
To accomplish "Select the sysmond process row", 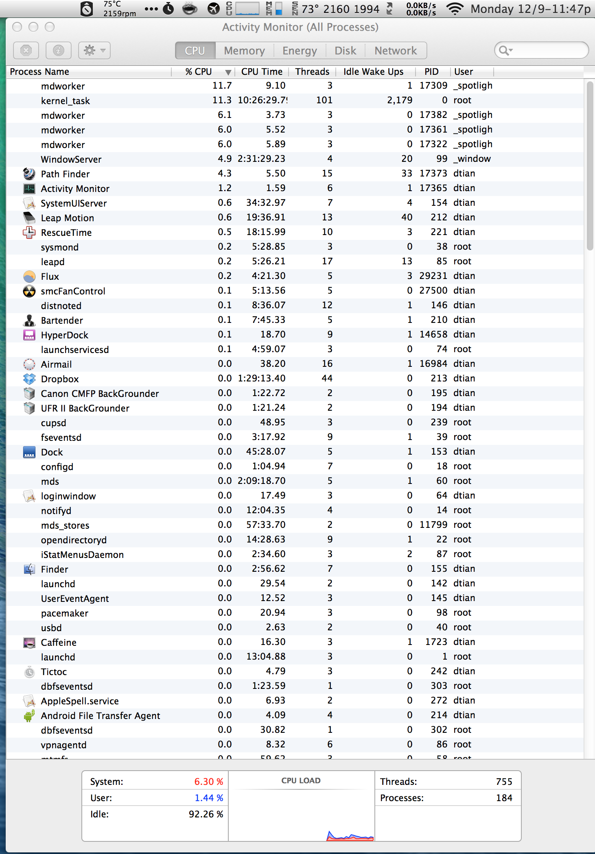I will [295, 247].
